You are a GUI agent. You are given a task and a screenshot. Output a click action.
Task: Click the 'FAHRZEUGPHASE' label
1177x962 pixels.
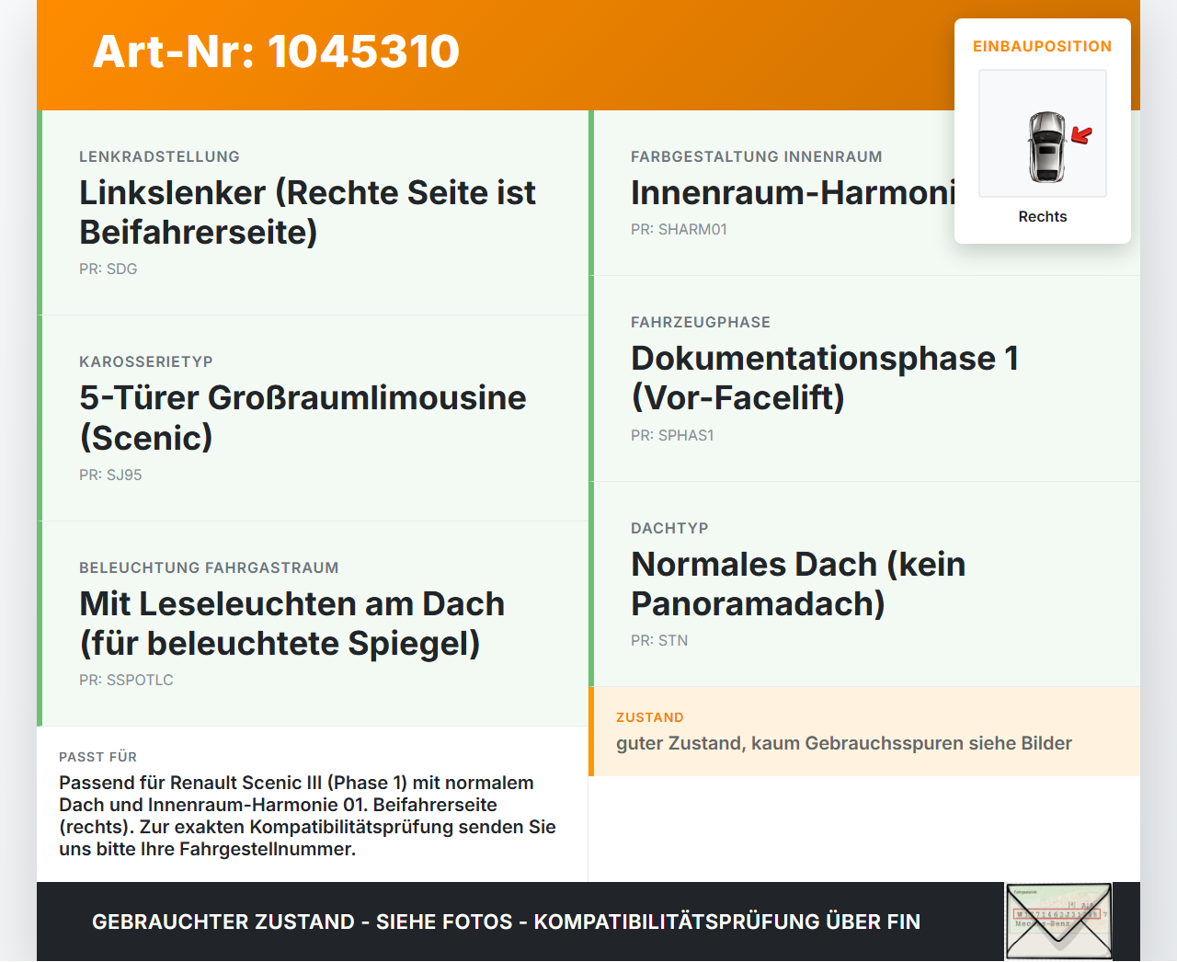pos(701,322)
